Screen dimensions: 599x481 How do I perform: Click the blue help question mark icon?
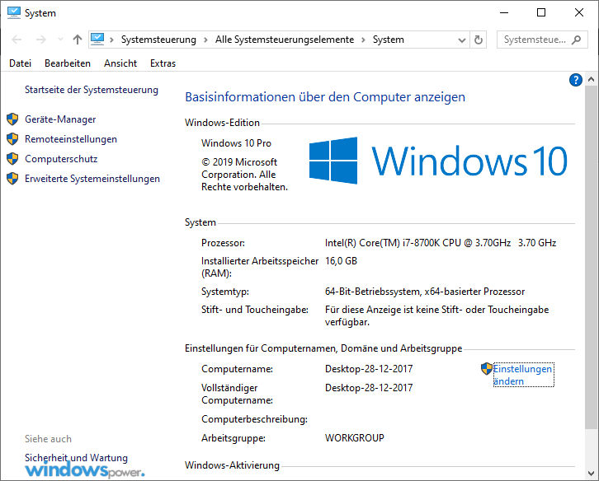pos(576,80)
